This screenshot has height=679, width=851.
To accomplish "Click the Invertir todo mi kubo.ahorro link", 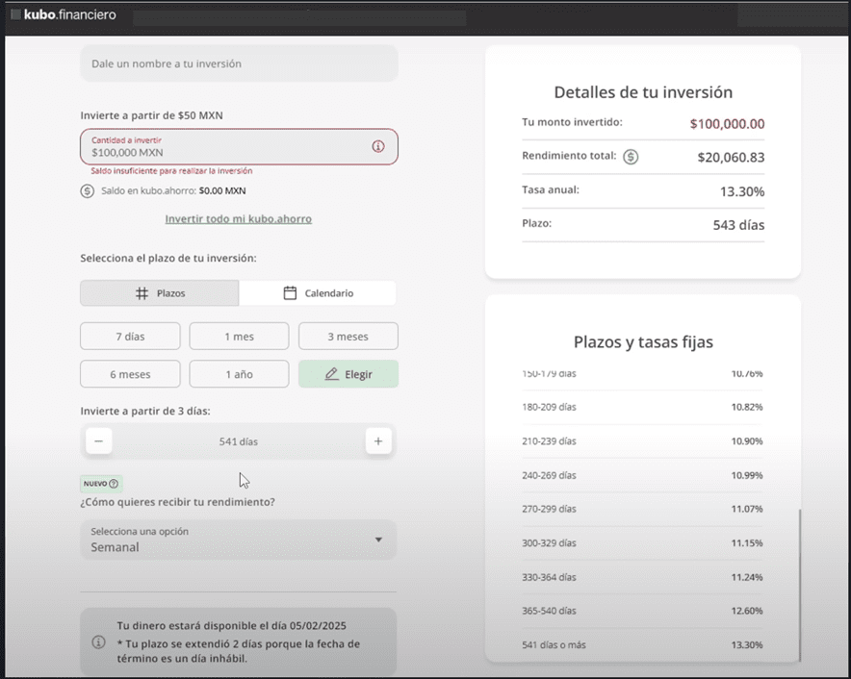I will tap(238, 218).
